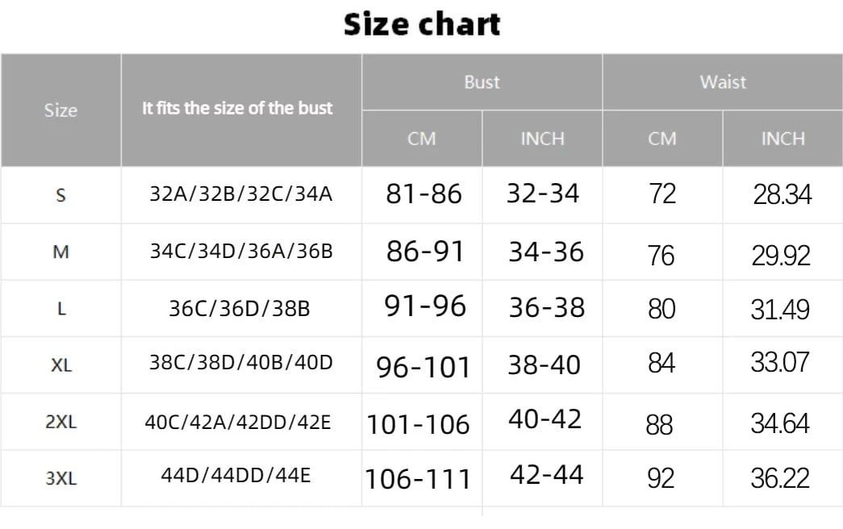Select the 96-101 bust CM cell
Image resolution: width=843 pixels, height=529 pixels.
click(x=423, y=367)
